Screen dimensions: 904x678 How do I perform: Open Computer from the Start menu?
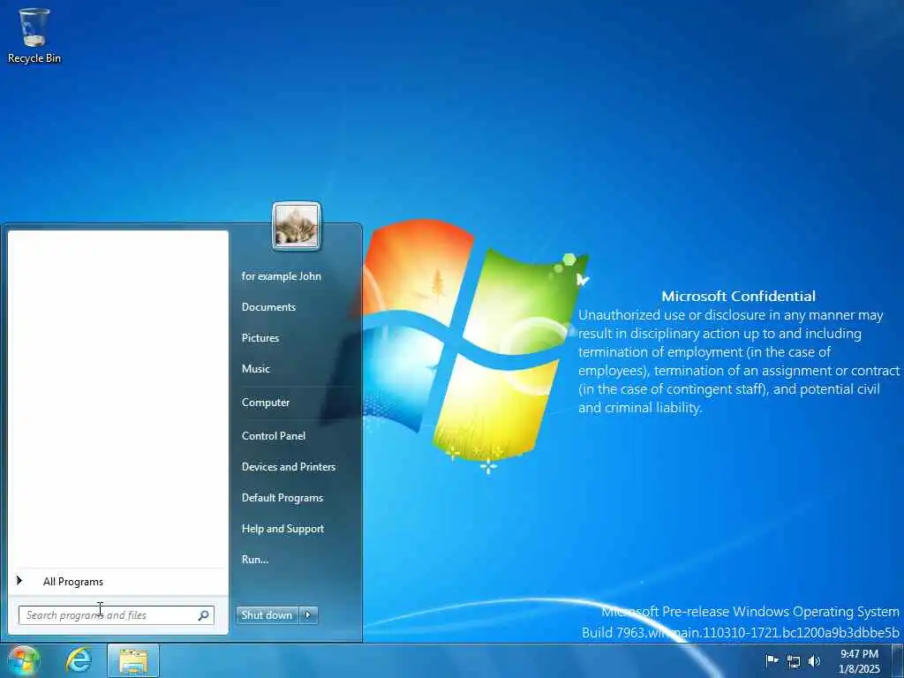(265, 403)
